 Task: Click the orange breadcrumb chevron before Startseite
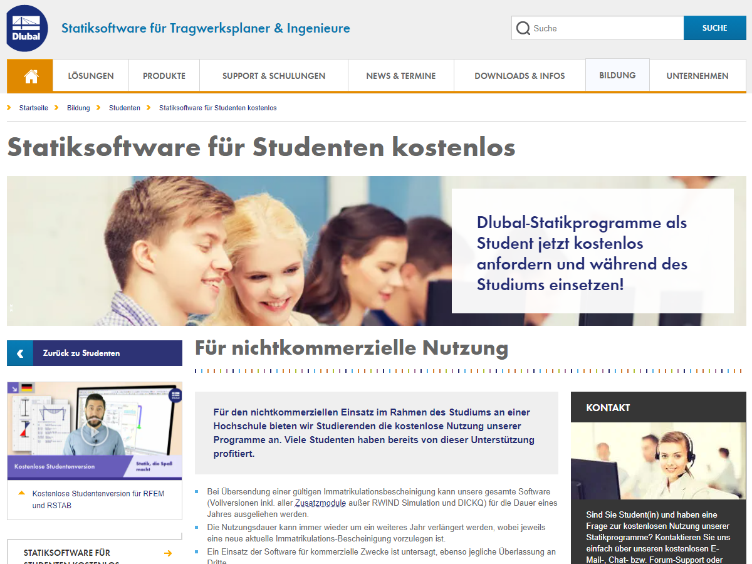click(8, 107)
